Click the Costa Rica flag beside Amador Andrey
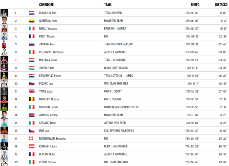Image resolution: width=229 pixels, height=166 pixels. pyautogui.click(x=31, y=115)
